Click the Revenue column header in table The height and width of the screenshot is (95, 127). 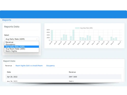click(72, 72)
